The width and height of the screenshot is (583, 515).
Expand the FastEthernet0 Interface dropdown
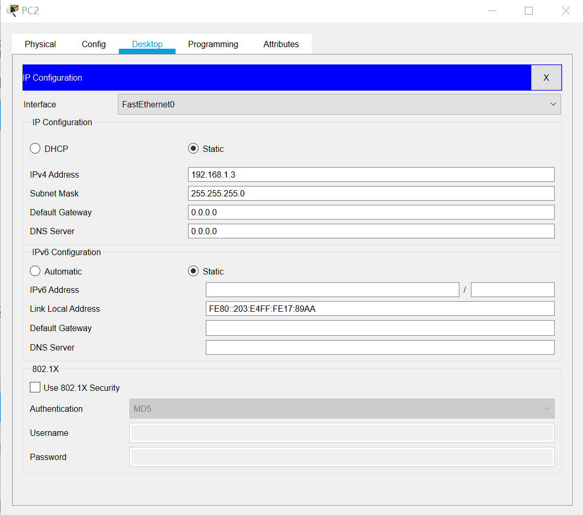click(339, 104)
